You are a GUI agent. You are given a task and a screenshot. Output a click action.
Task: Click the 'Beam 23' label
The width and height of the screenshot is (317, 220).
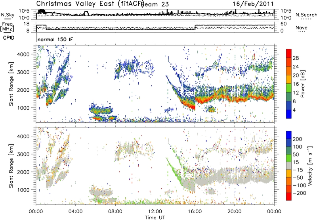tap(155, 4)
